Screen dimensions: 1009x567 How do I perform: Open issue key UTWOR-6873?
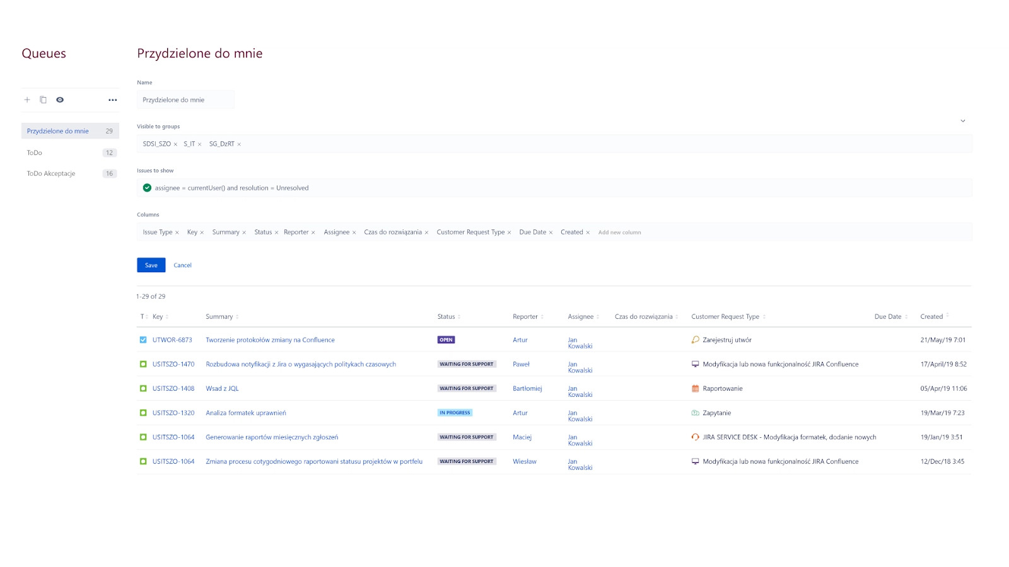172,340
